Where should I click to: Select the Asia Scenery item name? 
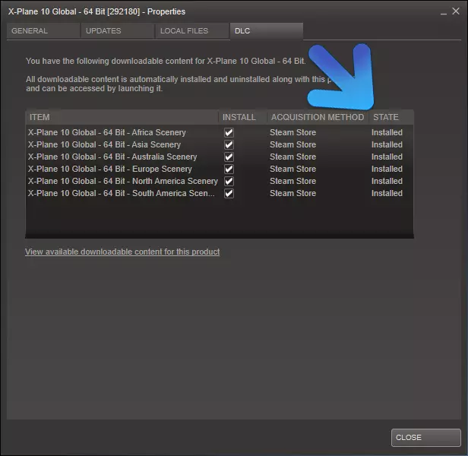tap(105, 145)
